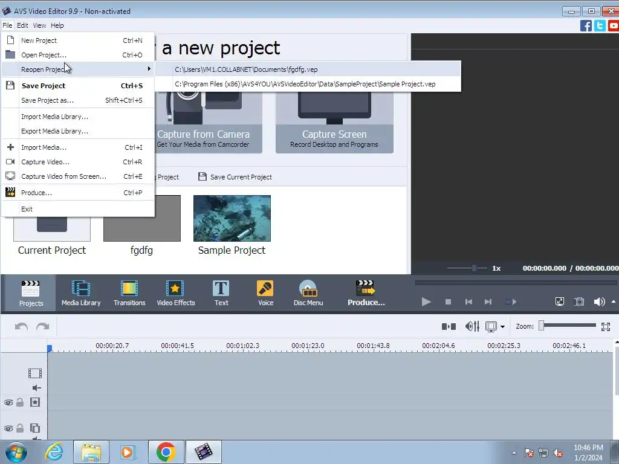Click the preview seek progress bar
This screenshot has width=619, height=464.
pyautogui.click(x=516, y=283)
